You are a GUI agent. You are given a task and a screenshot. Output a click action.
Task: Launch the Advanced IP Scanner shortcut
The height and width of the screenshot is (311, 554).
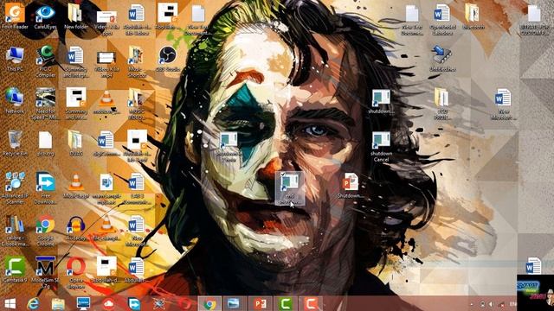pos(15,188)
